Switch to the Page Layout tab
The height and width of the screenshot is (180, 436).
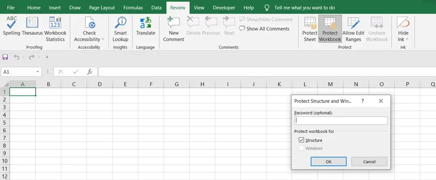pos(102,8)
